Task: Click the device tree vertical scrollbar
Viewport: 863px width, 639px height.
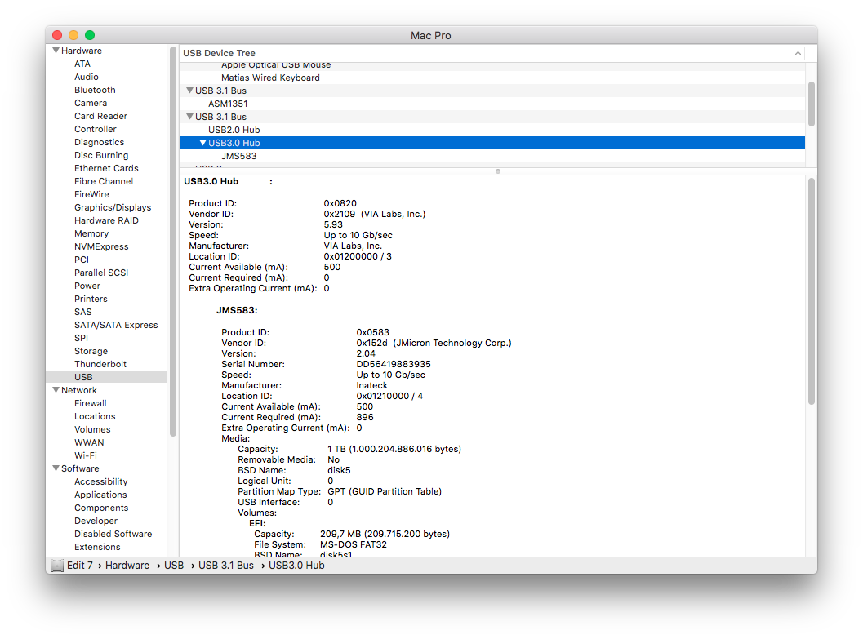Action: pos(812,104)
